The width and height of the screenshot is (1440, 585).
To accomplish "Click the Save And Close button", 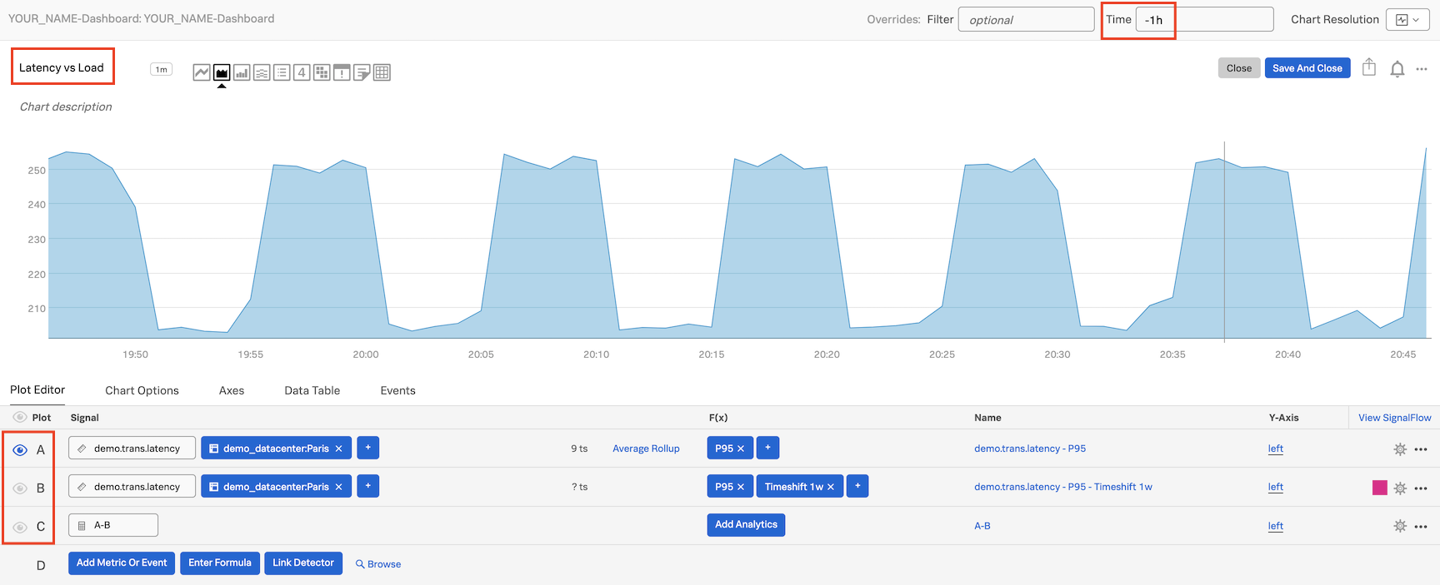I will pyautogui.click(x=1307, y=68).
